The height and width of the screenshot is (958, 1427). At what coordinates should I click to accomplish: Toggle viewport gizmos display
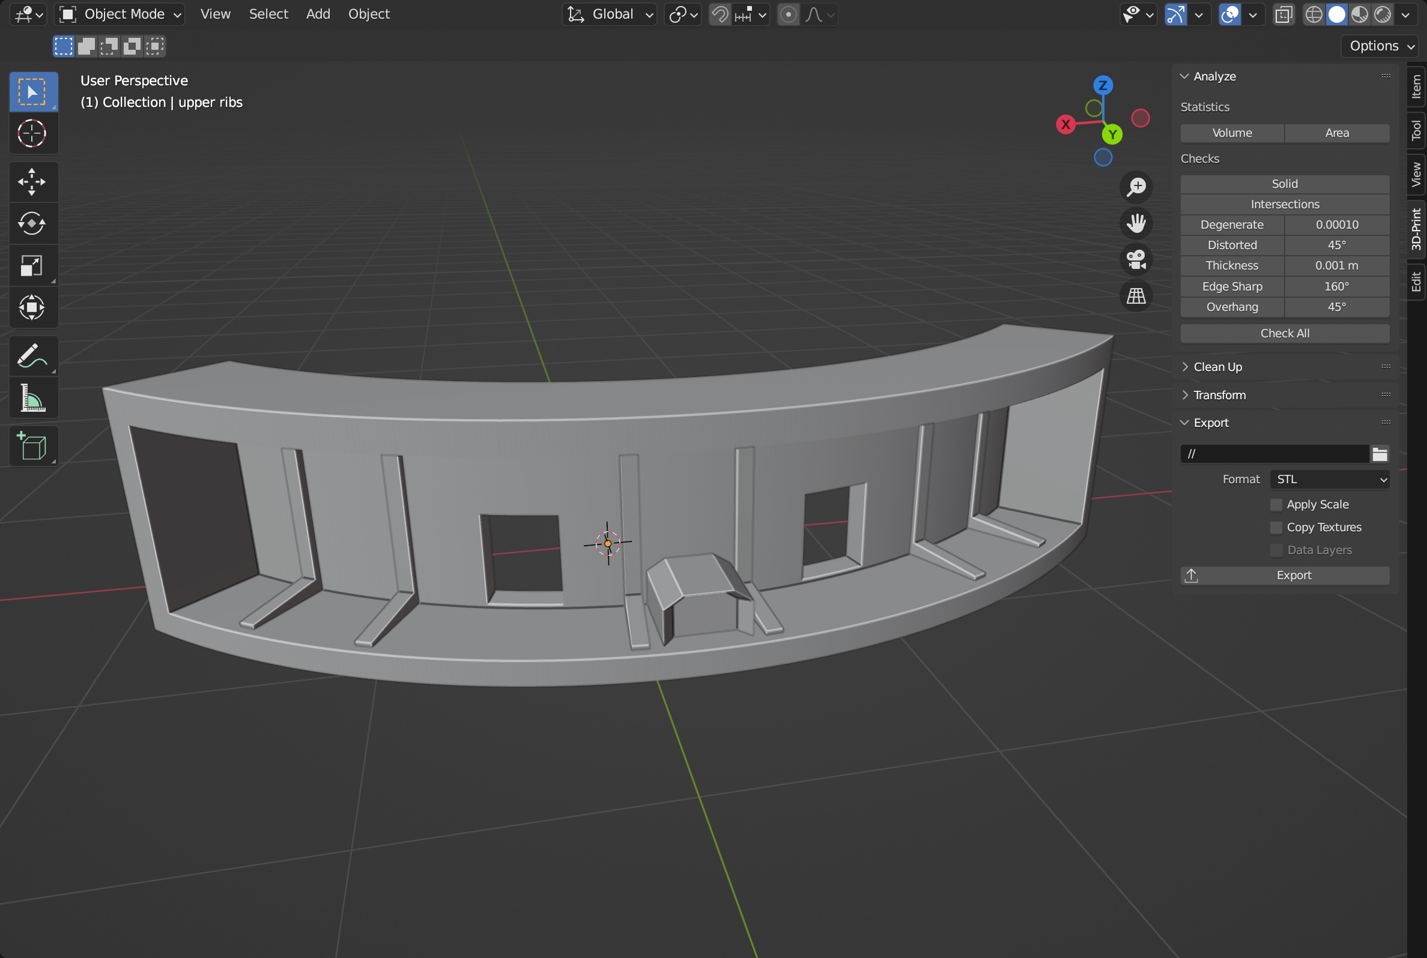(1175, 14)
